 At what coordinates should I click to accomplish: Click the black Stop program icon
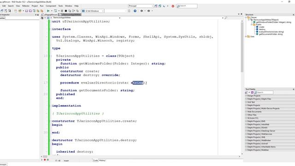pos(66,11)
